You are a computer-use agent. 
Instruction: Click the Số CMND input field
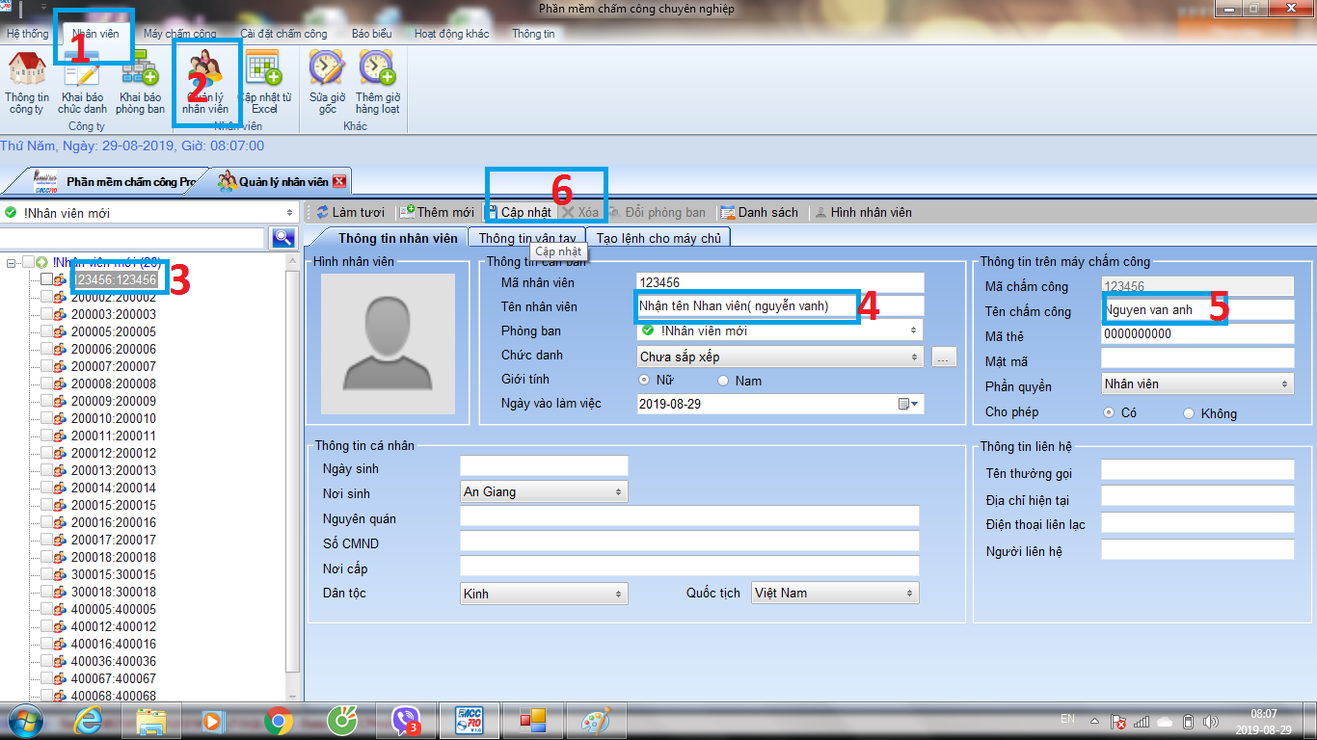[688, 542]
